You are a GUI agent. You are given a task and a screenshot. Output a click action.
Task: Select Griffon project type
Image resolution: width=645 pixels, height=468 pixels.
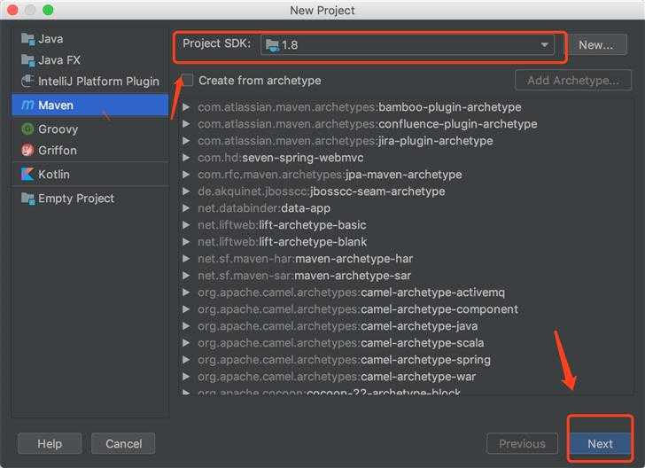90,150
